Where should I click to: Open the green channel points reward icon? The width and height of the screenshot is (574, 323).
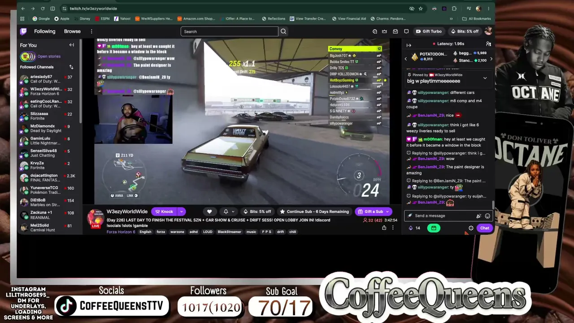(434, 228)
